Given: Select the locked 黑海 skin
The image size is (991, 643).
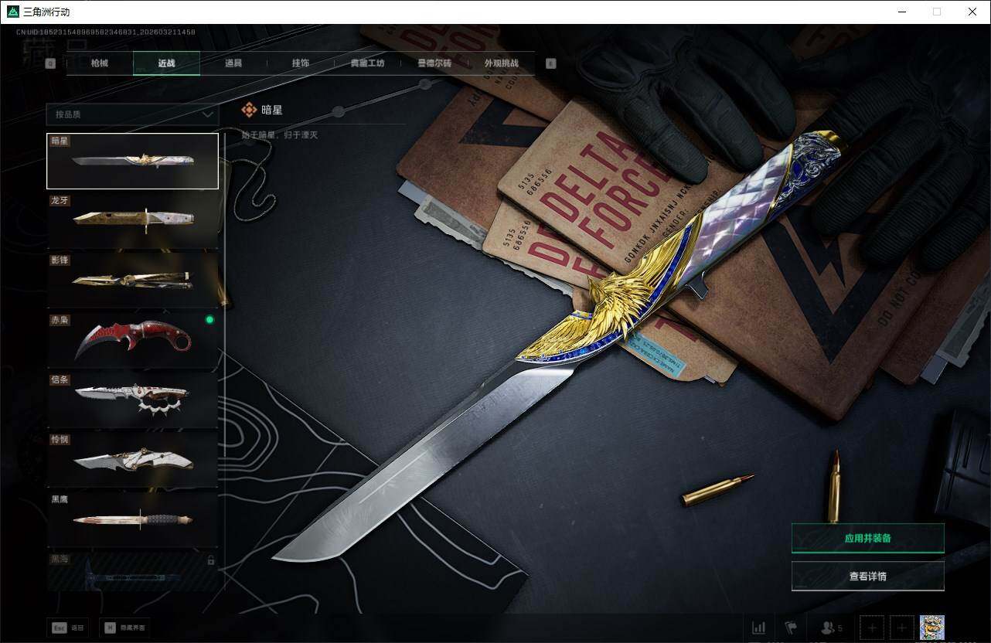Looking at the screenshot, I should click(x=132, y=572).
